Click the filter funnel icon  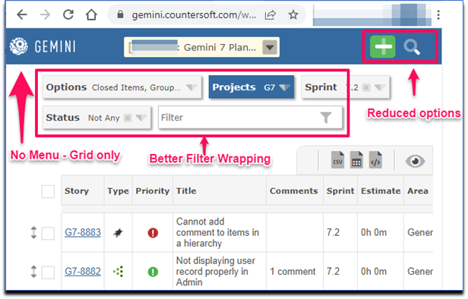pyautogui.click(x=326, y=118)
